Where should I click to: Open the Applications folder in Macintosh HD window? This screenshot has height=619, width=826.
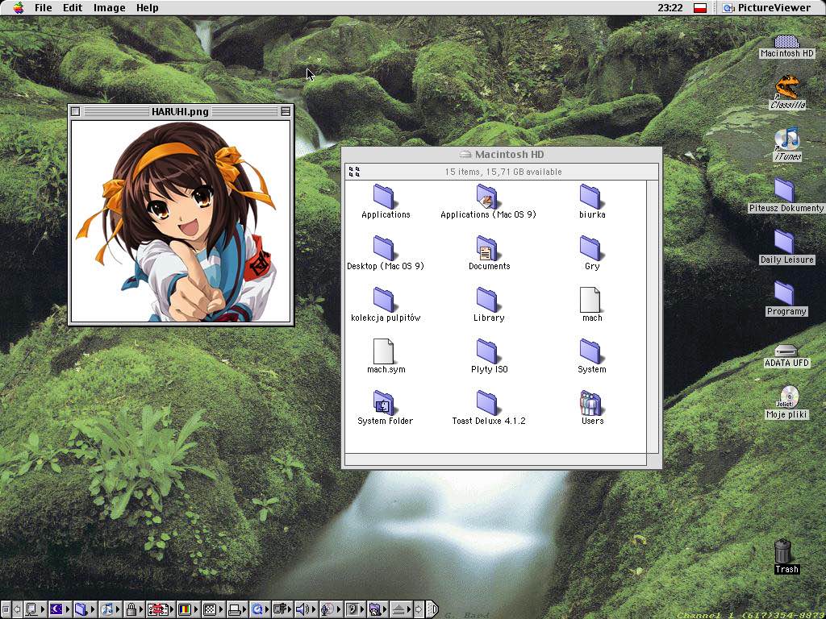click(x=385, y=201)
